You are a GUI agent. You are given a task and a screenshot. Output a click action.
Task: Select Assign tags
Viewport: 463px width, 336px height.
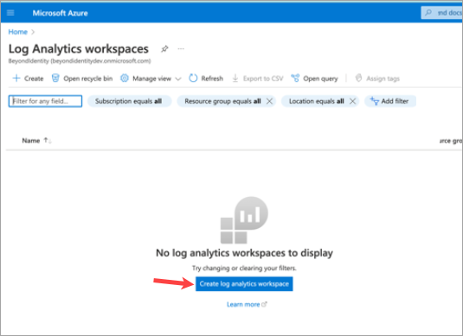377,79
